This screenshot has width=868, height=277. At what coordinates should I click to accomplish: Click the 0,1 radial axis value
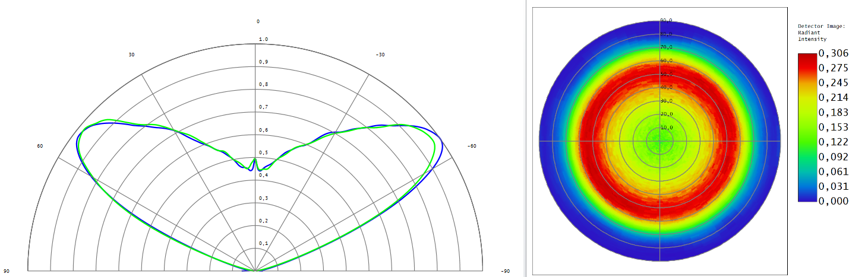tap(263, 244)
